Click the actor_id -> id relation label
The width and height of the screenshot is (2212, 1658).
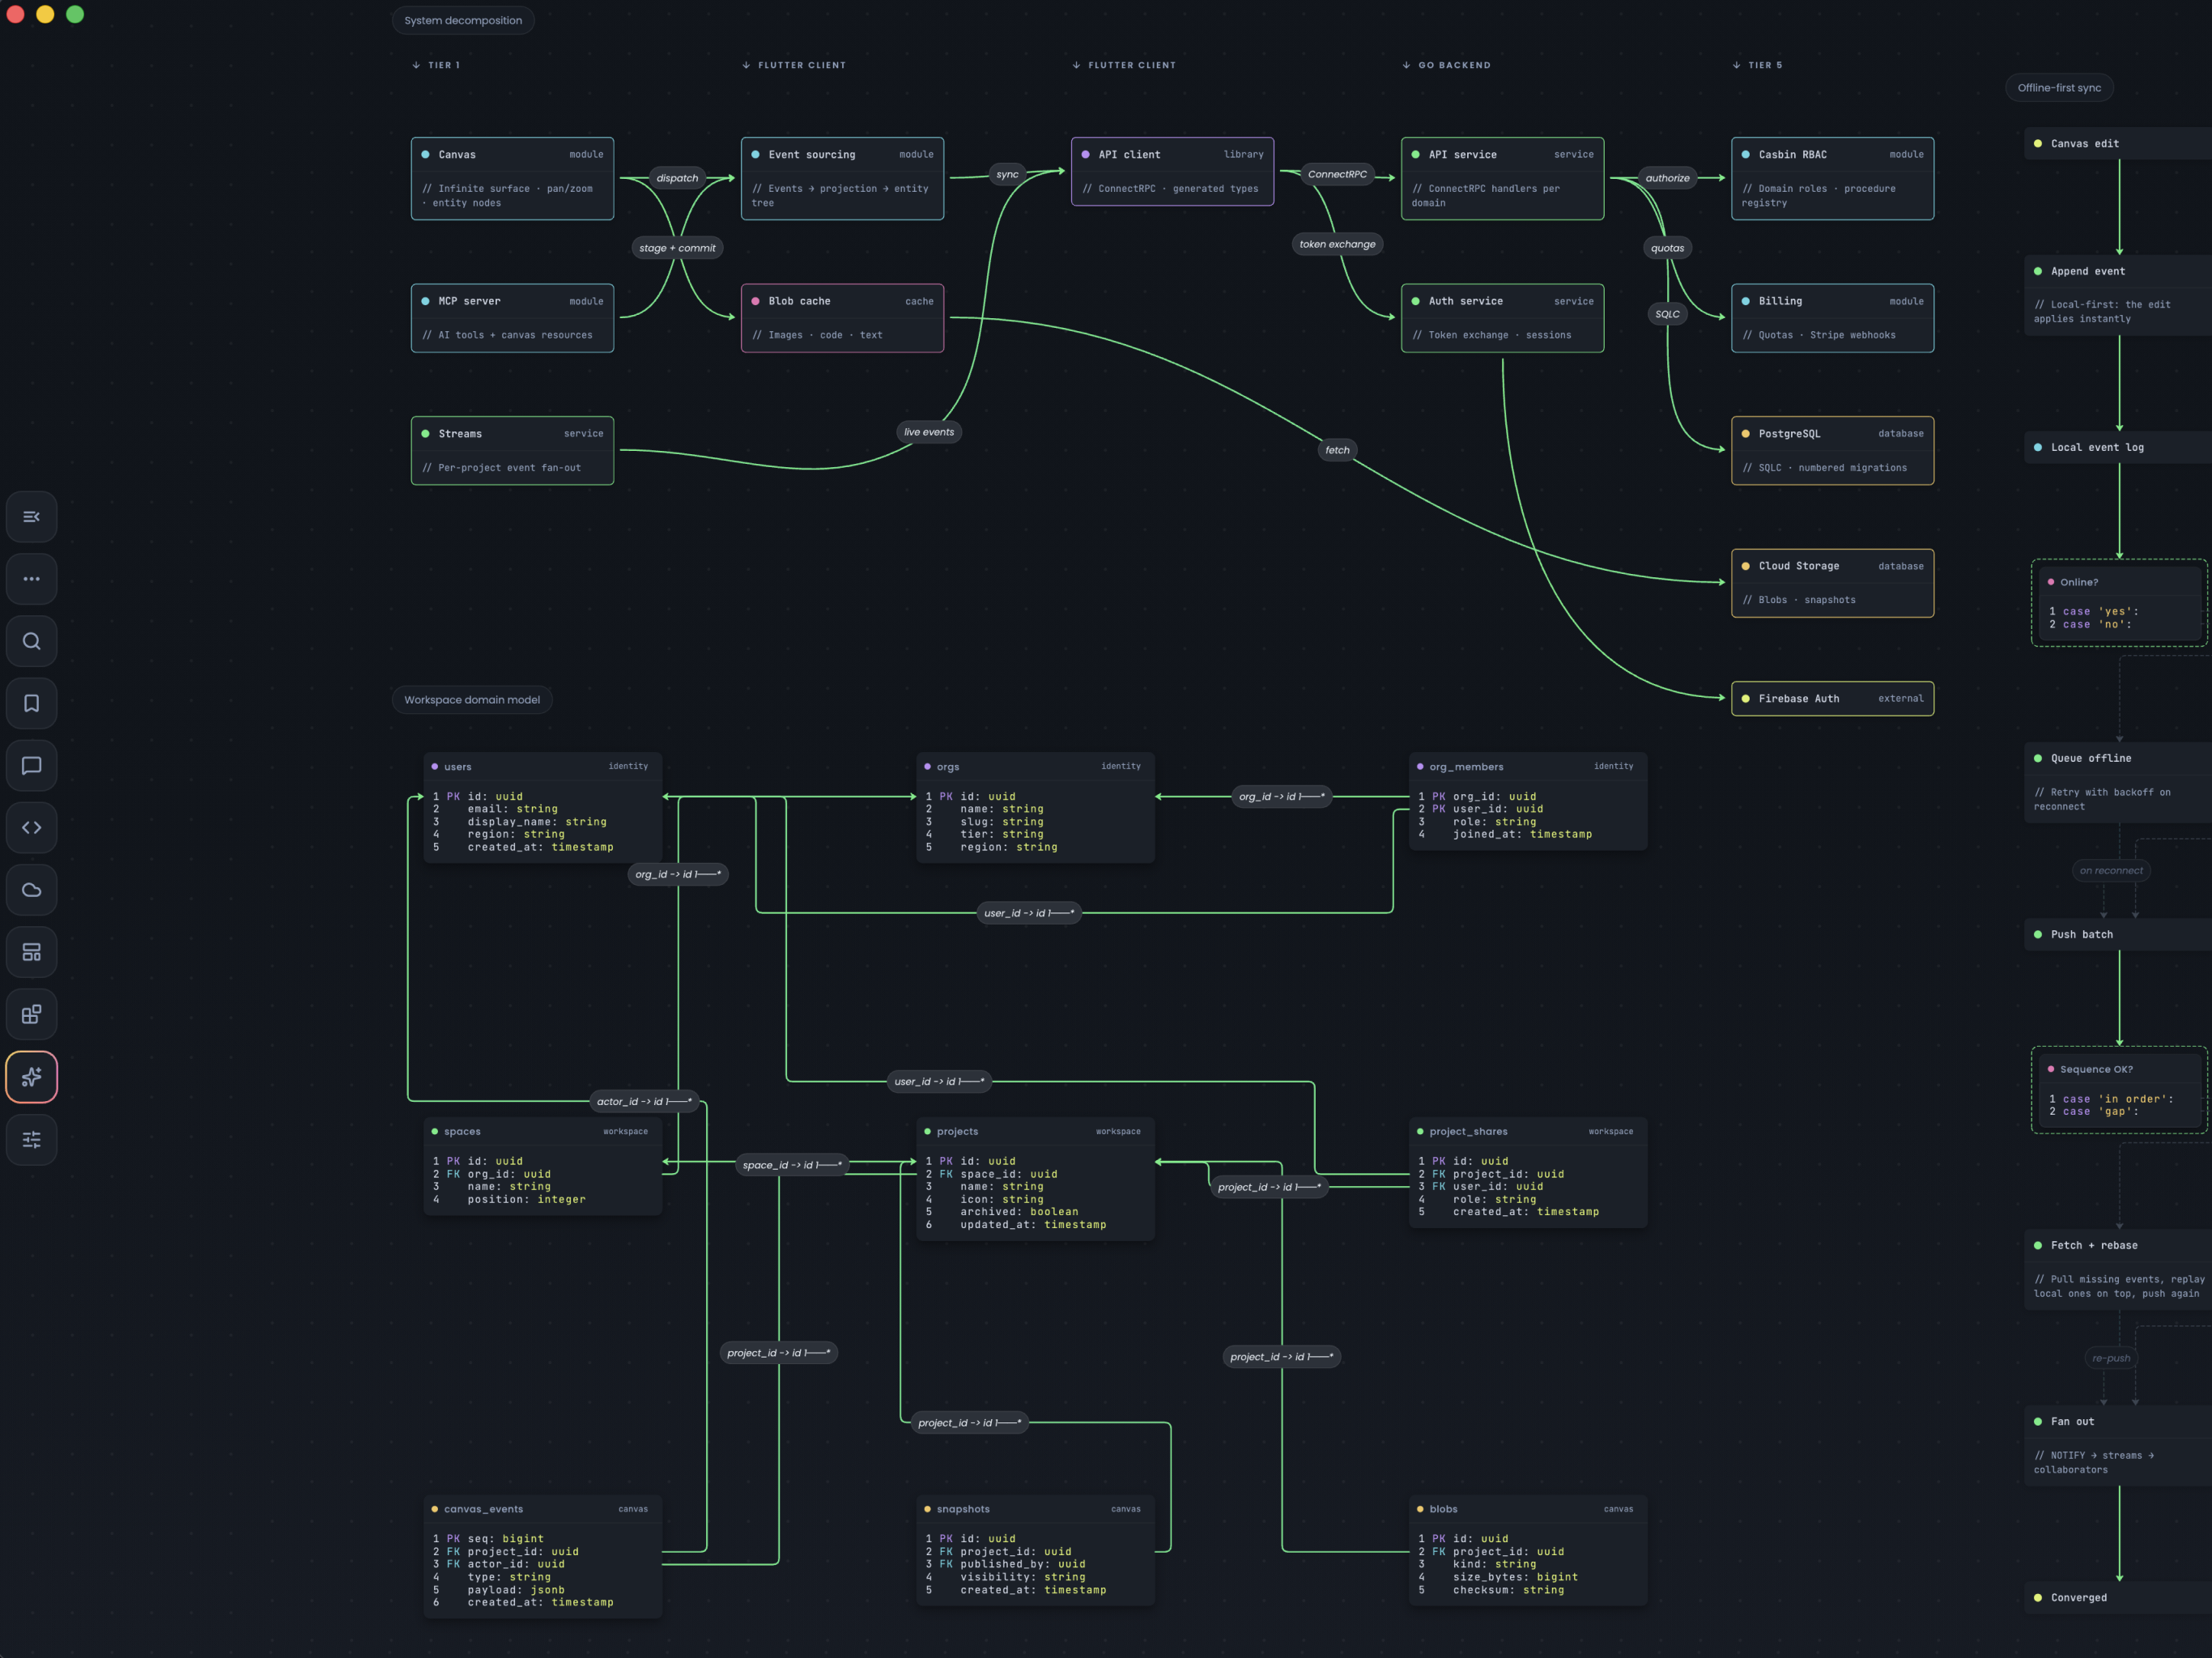coord(644,1101)
